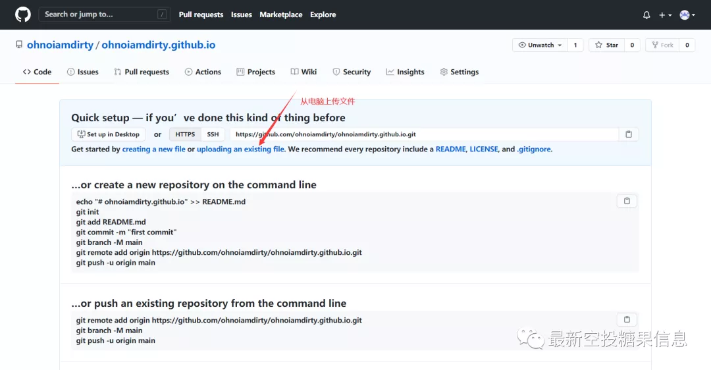Viewport: 711px width, 370px height.
Task: Open the plus create-new menu
Action: [665, 15]
